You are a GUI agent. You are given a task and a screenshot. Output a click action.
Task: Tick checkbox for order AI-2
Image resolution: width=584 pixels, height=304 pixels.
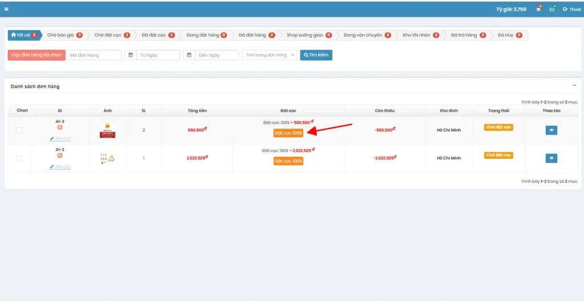19,158
